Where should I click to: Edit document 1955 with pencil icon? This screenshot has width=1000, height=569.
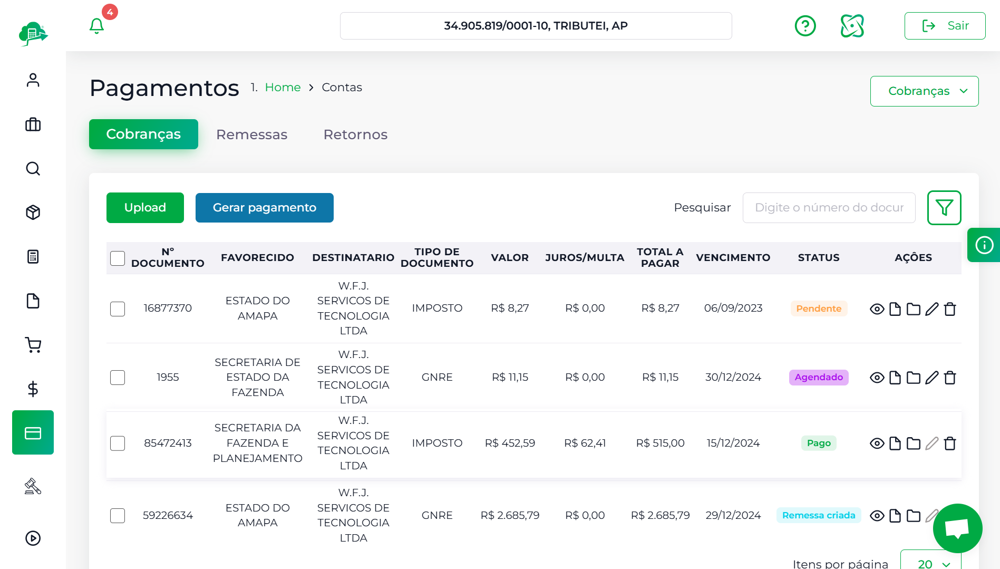pyautogui.click(x=931, y=378)
